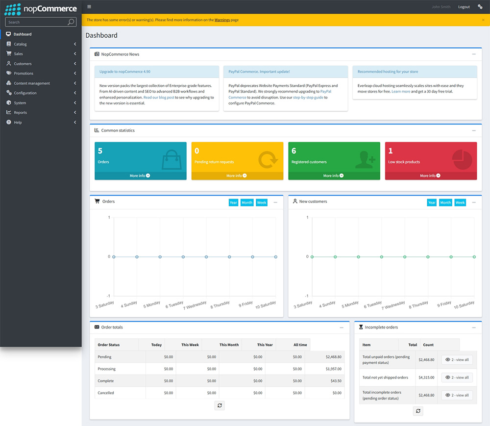This screenshot has width=490, height=426.
Task: Show New customers chart by Year
Action: 431,202
